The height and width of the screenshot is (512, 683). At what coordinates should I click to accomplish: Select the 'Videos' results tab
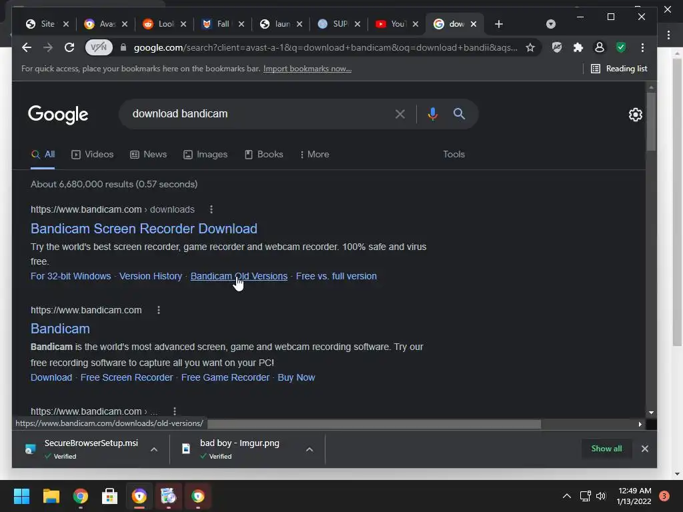[x=92, y=155]
